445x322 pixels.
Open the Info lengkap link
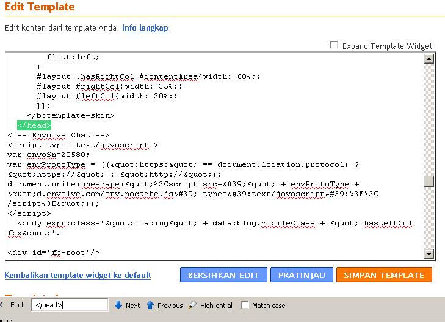pos(145,28)
